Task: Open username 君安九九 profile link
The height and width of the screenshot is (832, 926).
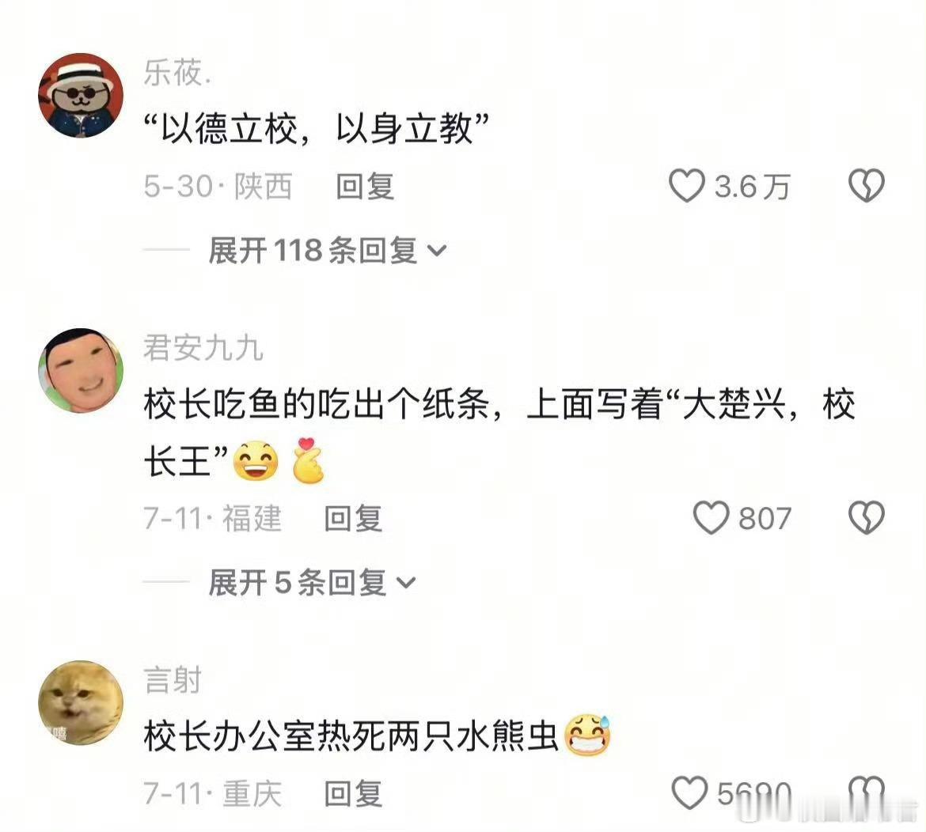Action: (203, 347)
